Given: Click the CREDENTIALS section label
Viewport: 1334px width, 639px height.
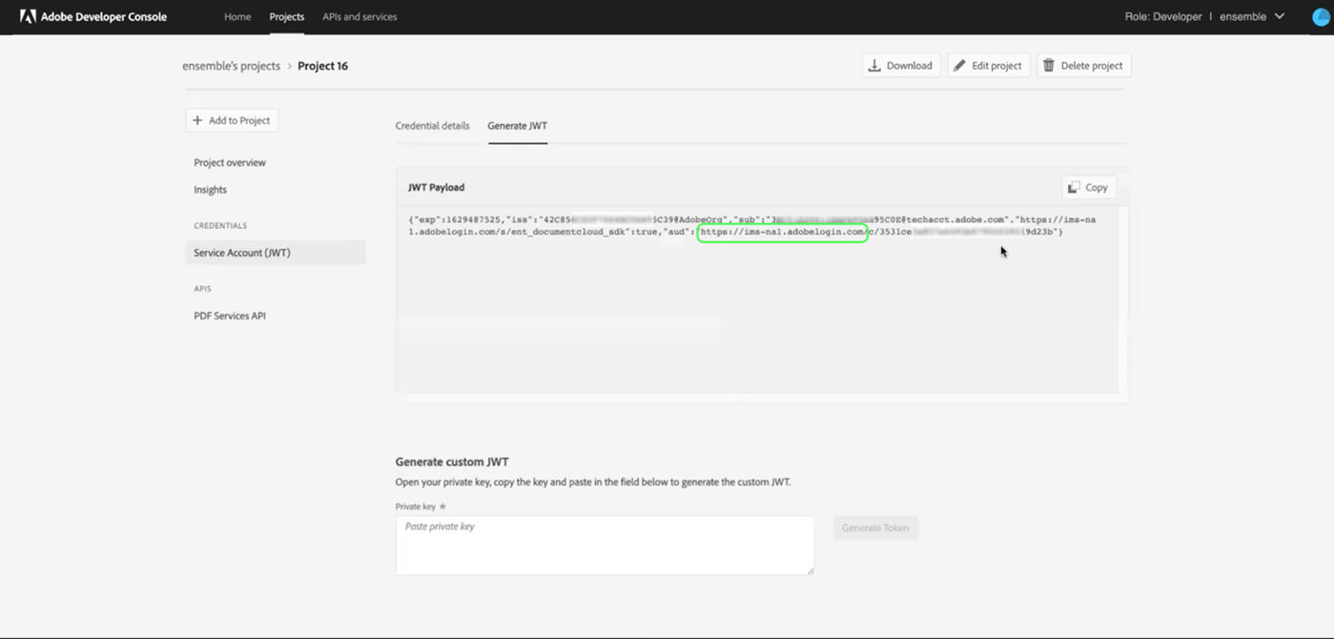Looking at the screenshot, I should click(x=220, y=226).
